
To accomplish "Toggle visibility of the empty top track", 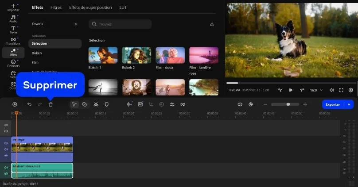I will (6, 125).
